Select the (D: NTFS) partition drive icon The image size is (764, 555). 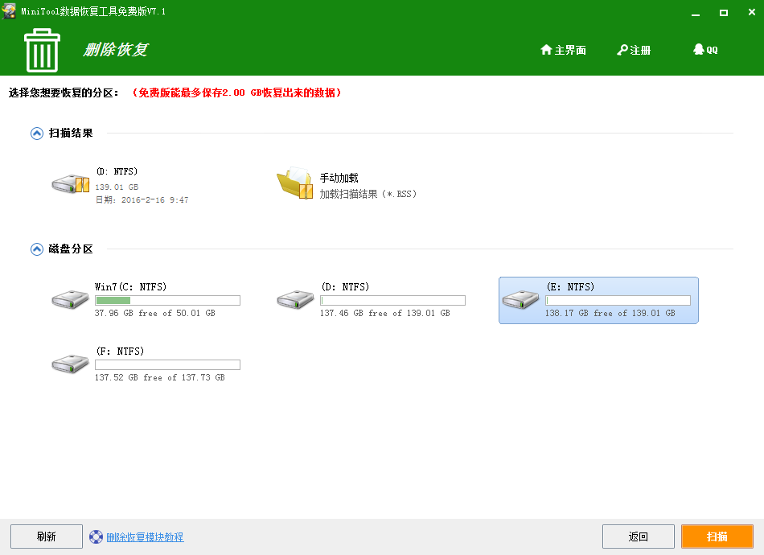coord(295,298)
